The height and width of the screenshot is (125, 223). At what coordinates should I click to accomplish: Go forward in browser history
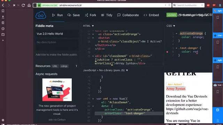[9, 6]
